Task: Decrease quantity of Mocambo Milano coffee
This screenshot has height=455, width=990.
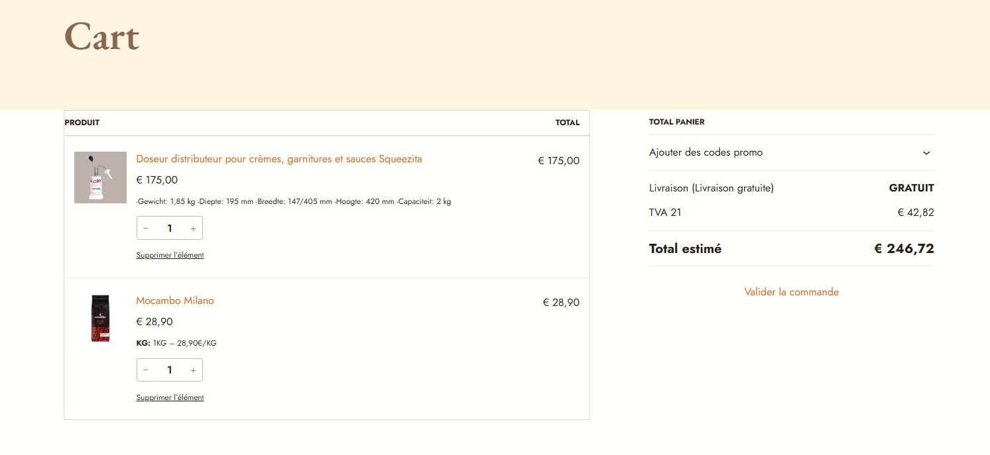Action: click(146, 370)
